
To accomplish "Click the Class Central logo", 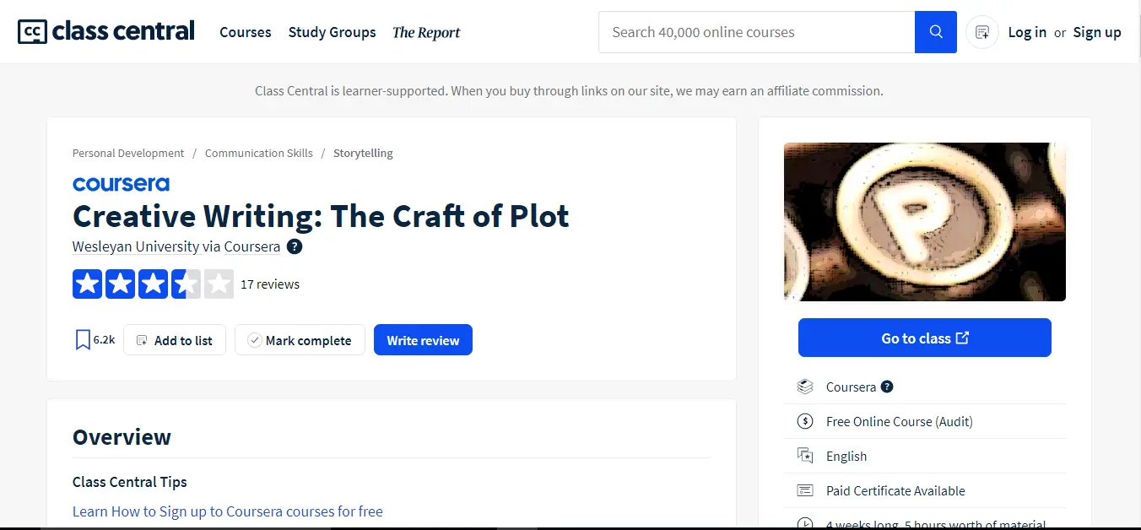I will [x=105, y=30].
